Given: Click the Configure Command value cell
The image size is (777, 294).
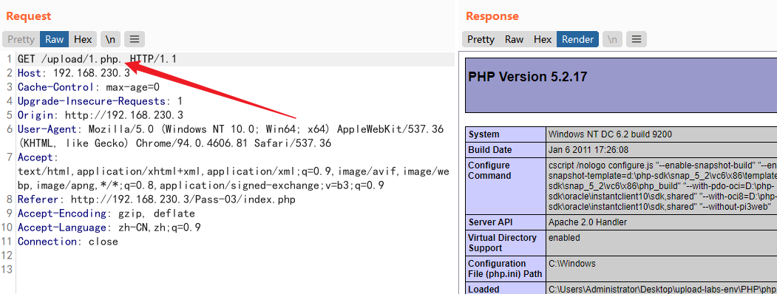Looking at the screenshot, I should tap(662, 186).
